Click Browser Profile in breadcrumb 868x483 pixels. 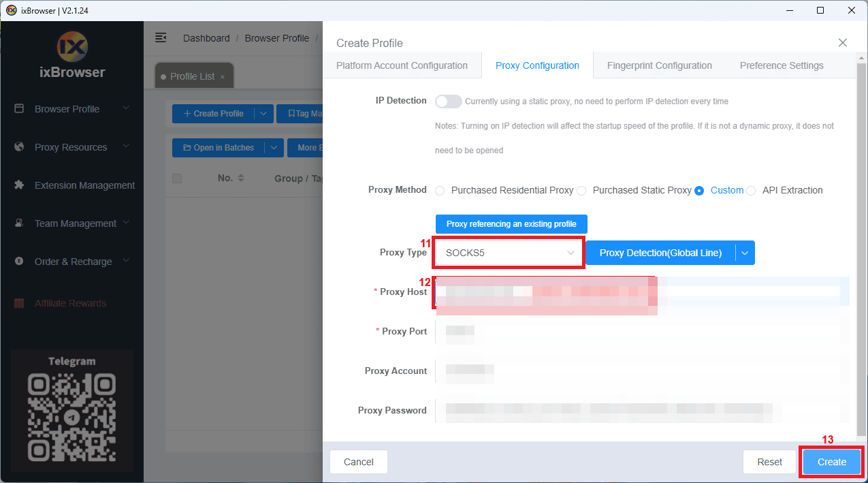coord(277,38)
